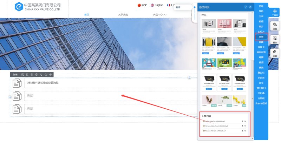Screen dimensions: 281x143
Task: Choose the yellow helmet product thumbnail
Action: tap(209, 43)
